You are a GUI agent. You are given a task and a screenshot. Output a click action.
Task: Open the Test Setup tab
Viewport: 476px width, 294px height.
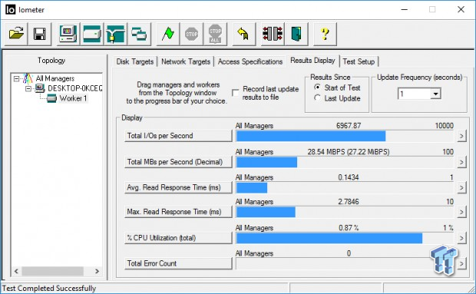[359, 61]
